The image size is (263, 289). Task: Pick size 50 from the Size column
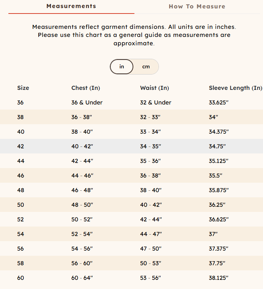point(20,205)
